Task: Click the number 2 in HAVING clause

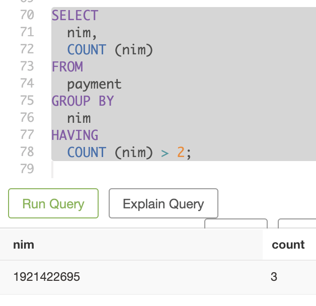Action: pyautogui.click(x=181, y=152)
